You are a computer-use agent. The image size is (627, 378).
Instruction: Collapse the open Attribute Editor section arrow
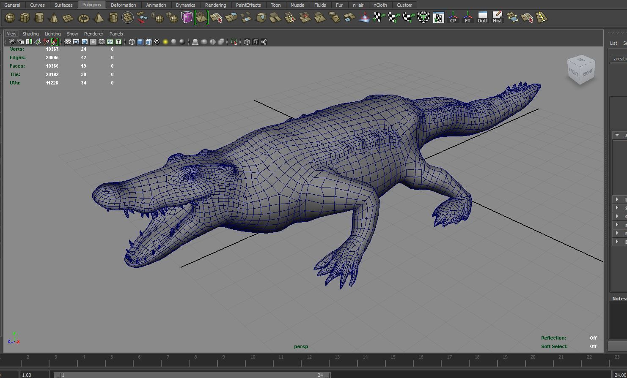click(x=617, y=135)
